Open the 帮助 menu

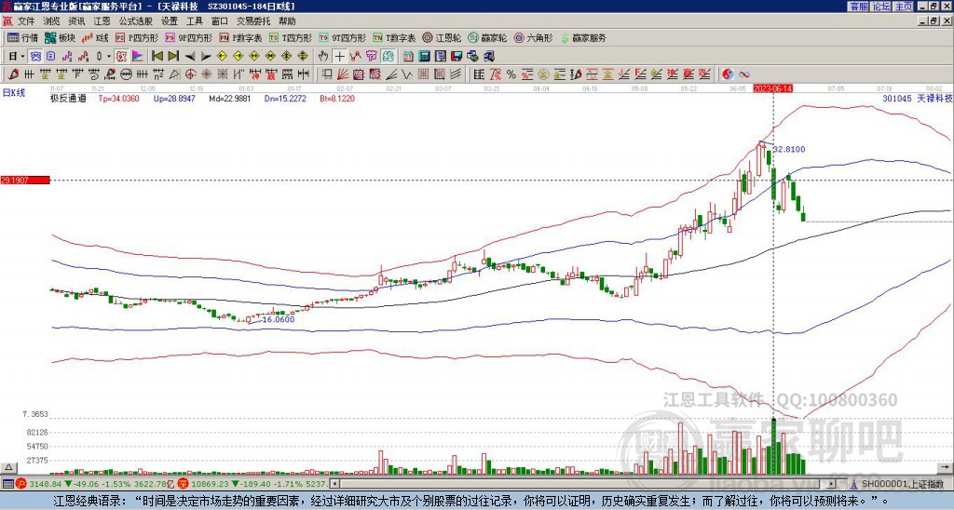tap(287, 21)
